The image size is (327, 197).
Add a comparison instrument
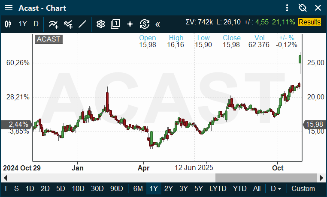[68, 24]
